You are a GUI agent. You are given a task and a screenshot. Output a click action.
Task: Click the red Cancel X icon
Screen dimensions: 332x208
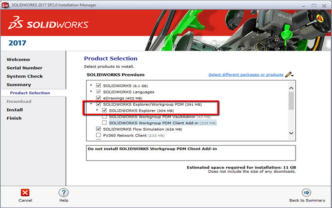point(25,193)
